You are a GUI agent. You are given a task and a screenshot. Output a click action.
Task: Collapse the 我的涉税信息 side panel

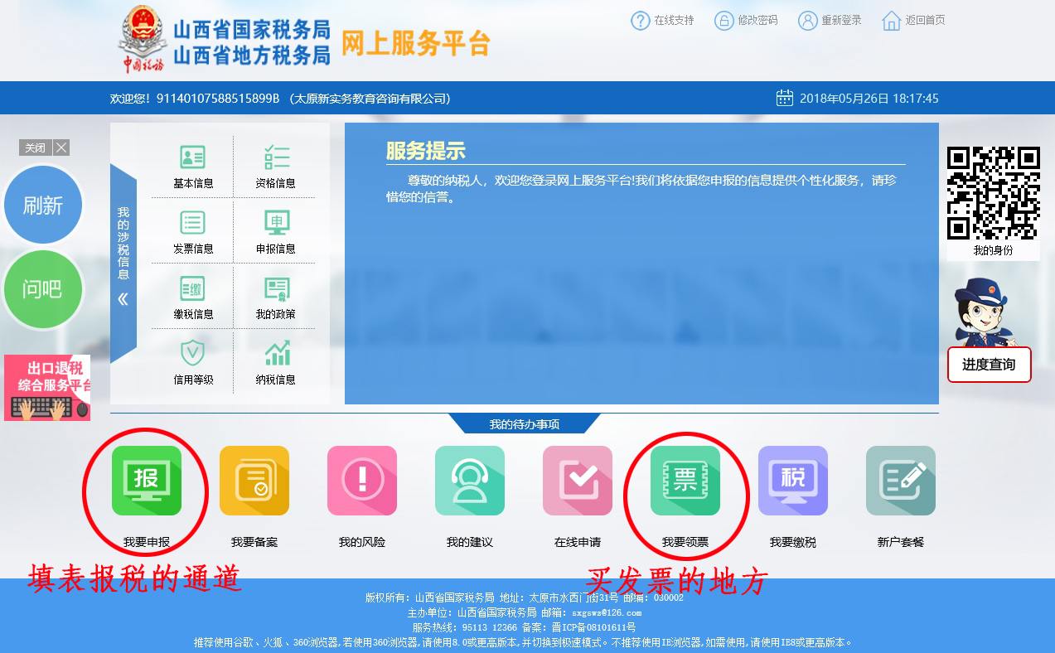(x=123, y=299)
